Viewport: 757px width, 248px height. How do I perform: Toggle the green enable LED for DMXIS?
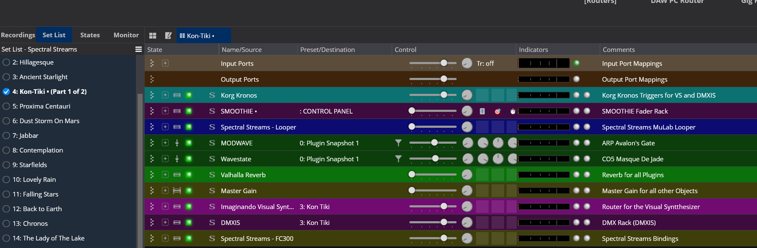click(x=189, y=222)
